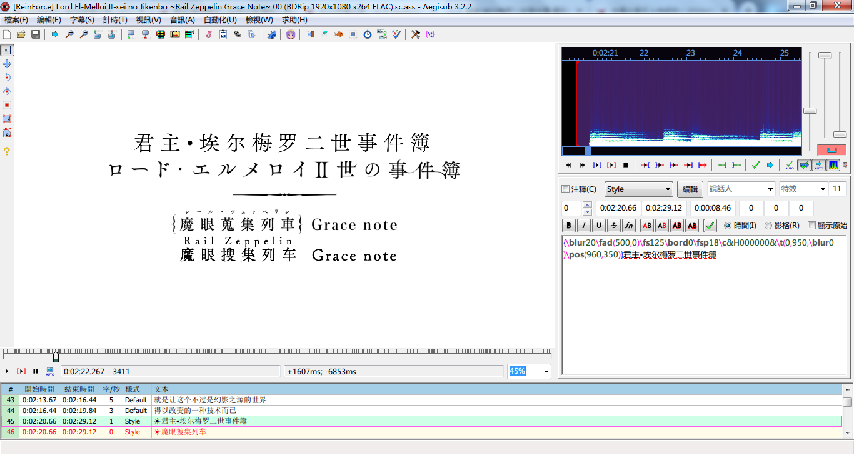
Task: Select the 影格(R) frame radio button
Action: click(x=782, y=226)
